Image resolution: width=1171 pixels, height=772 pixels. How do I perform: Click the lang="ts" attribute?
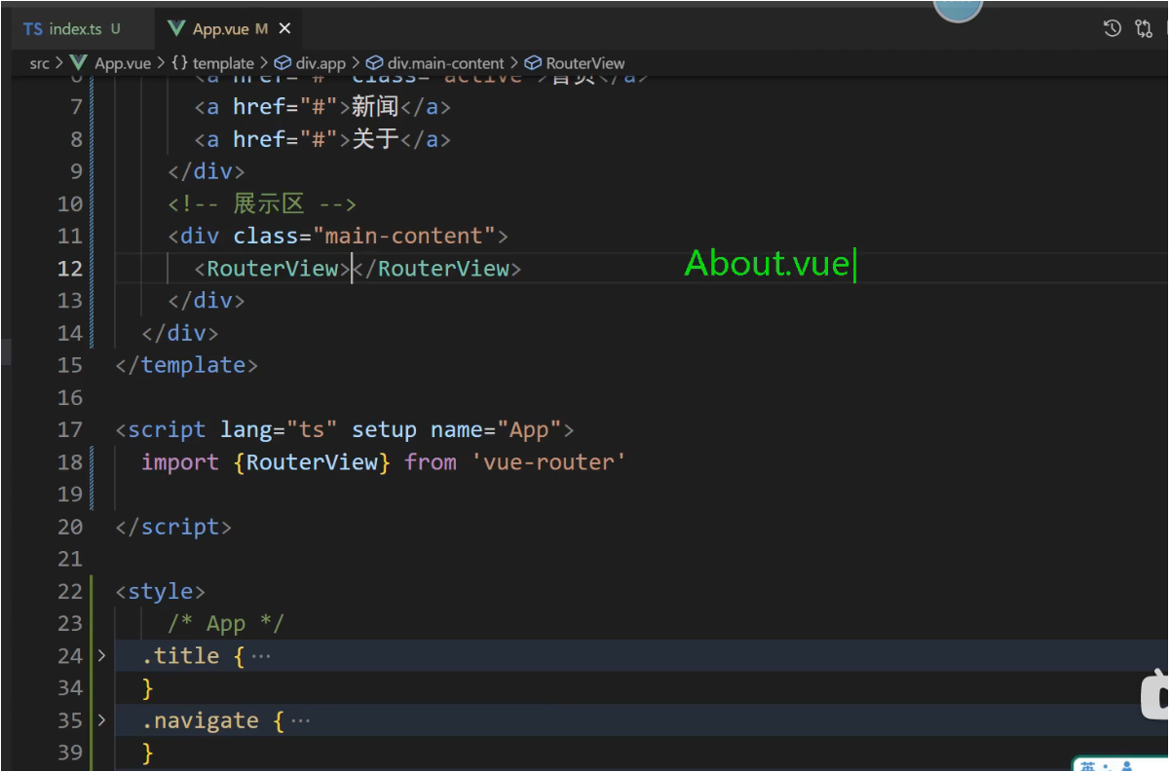click(279, 430)
